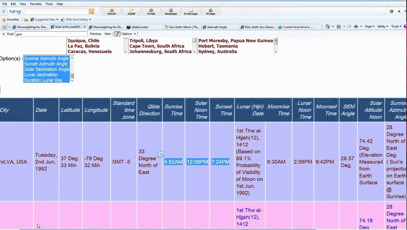Viewport: 407px width, 230px height.
Task: Open the View menu
Action: pyautogui.click(x=23, y=4)
